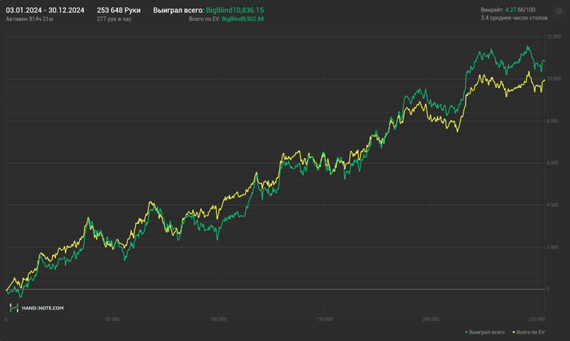This screenshot has width=570, height=341.
Task: Click the 12 000 y-axis label
Action: coord(553,37)
